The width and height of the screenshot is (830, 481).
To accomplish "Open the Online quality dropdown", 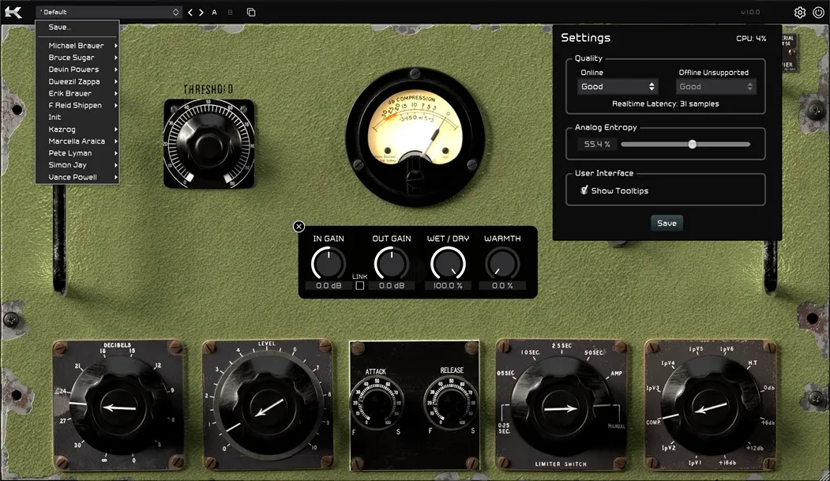I will point(618,86).
